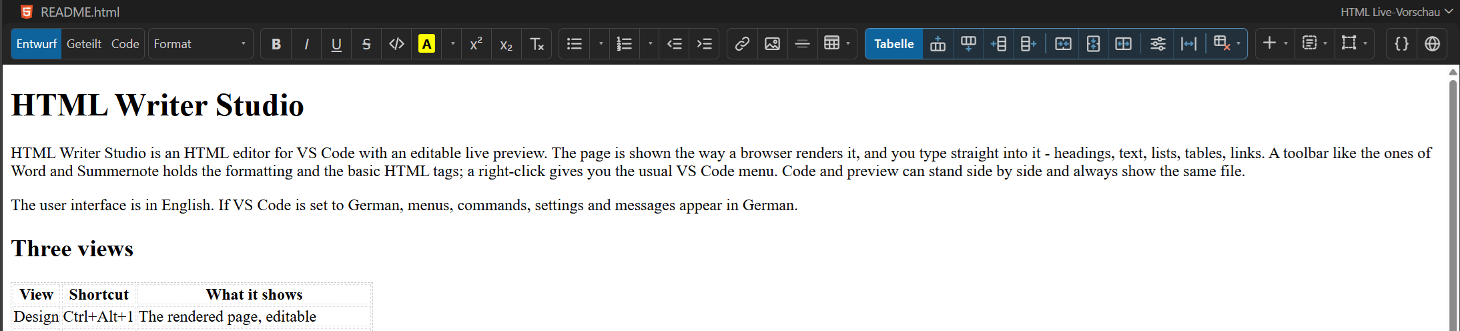Click the vertical scrollbar thumb
This screenshot has height=331, width=1460.
click(1453, 204)
